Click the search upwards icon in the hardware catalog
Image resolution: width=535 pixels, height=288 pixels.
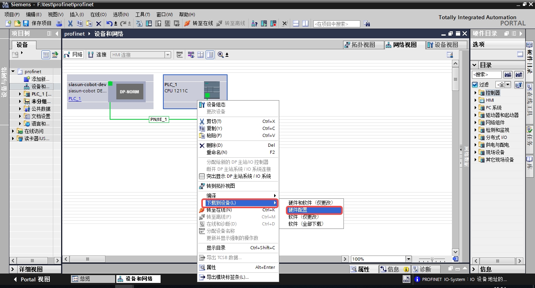click(x=519, y=74)
